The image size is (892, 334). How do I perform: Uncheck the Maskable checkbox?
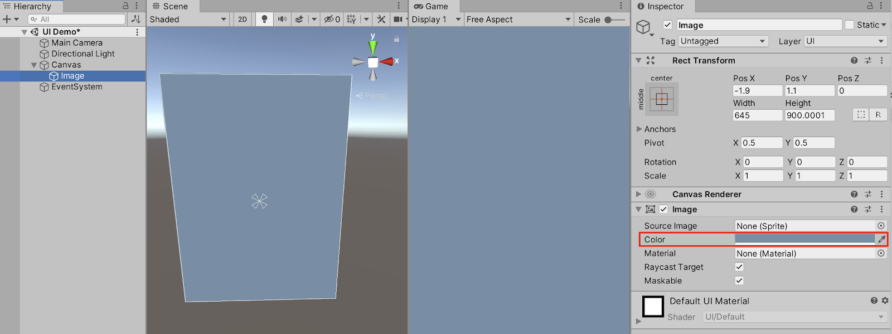coord(739,280)
